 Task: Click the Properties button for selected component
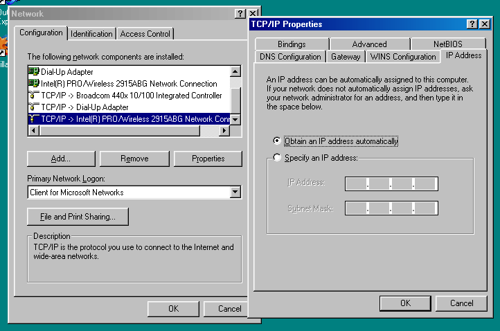tap(208, 159)
